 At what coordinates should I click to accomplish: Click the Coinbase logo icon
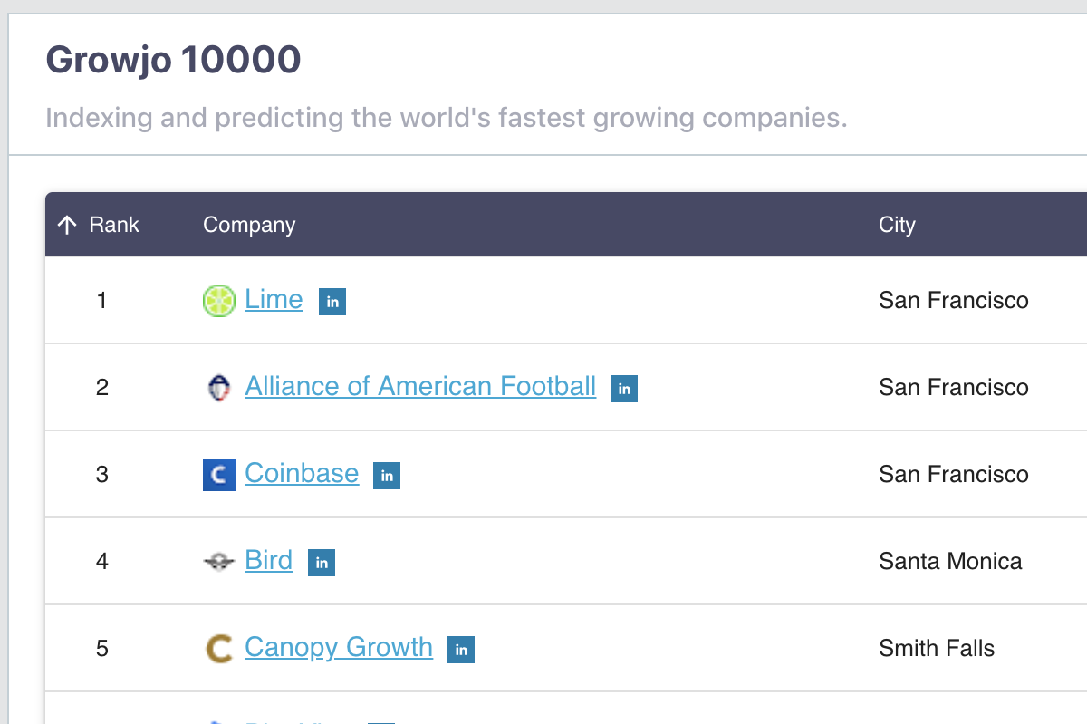tap(218, 475)
